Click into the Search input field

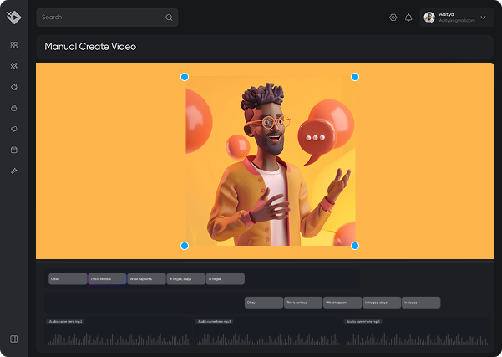pos(100,18)
